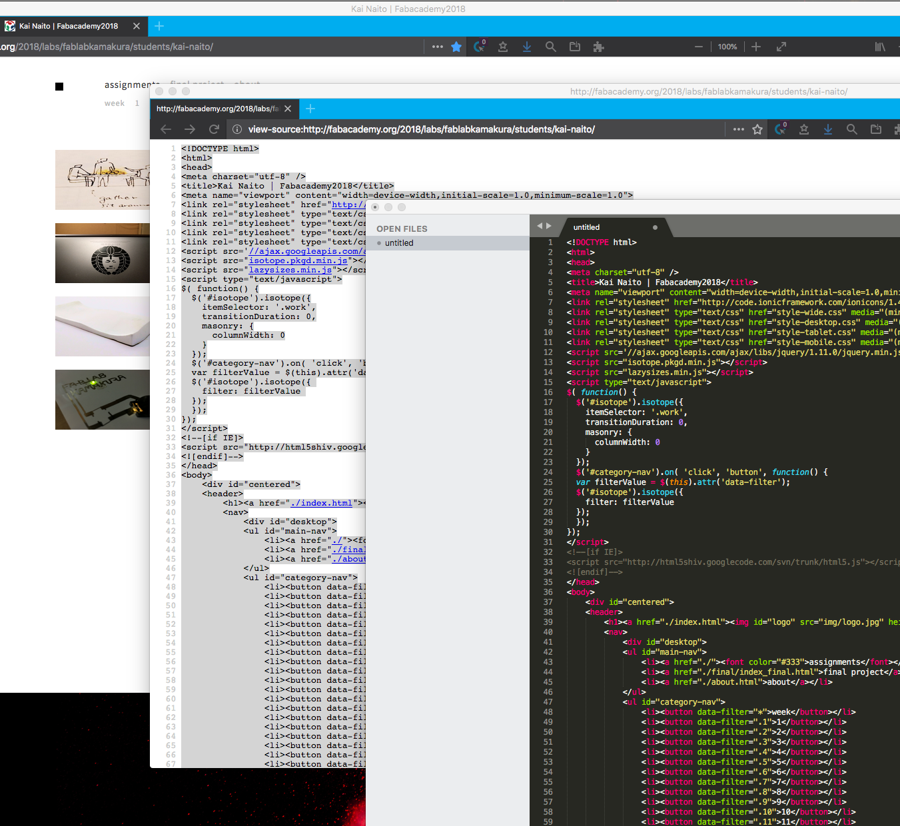Select the week filter button on webpage
Image resolution: width=900 pixels, height=826 pixels.
click(115, 103)
